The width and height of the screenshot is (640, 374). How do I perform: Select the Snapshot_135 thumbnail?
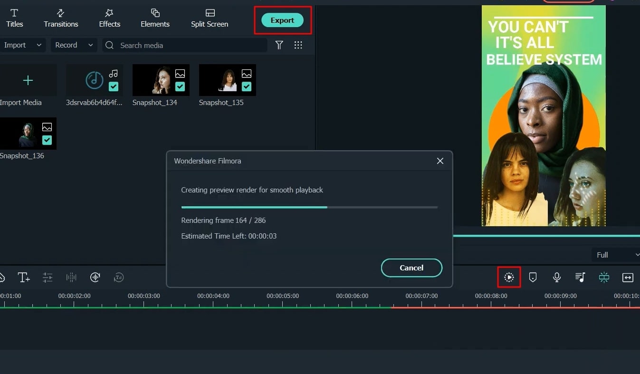tap(228, 80)
